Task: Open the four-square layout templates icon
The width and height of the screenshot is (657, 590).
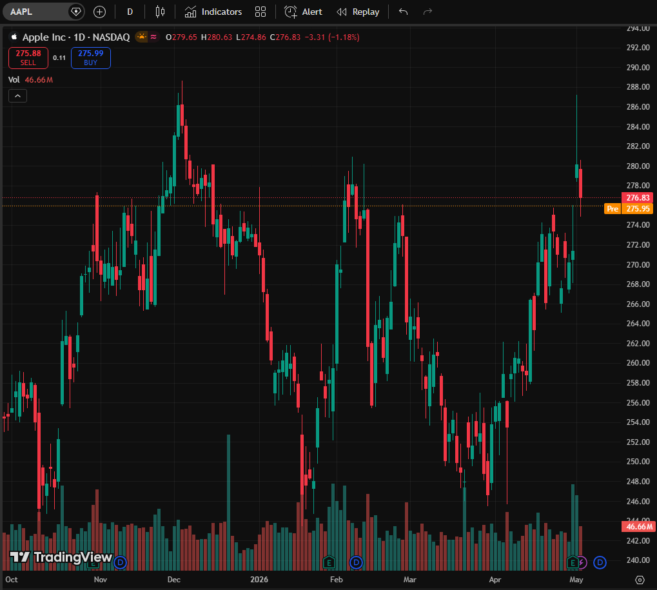Action: pos(260,12)
